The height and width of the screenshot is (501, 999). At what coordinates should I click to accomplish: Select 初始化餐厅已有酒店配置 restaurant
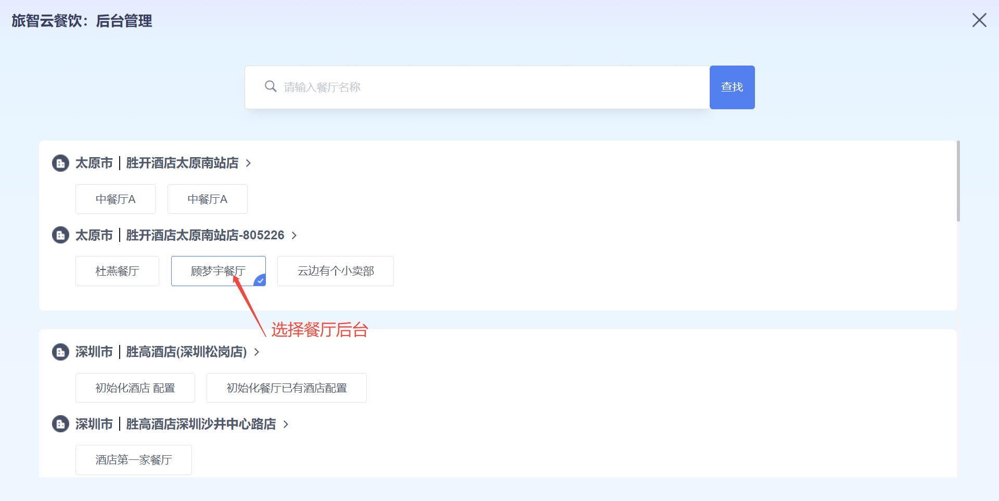(x=287, y=388)
